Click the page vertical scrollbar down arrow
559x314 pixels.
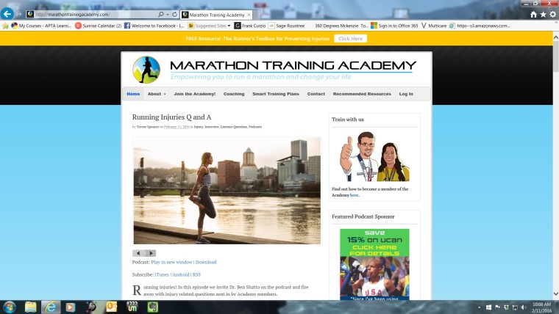point(555,293)
